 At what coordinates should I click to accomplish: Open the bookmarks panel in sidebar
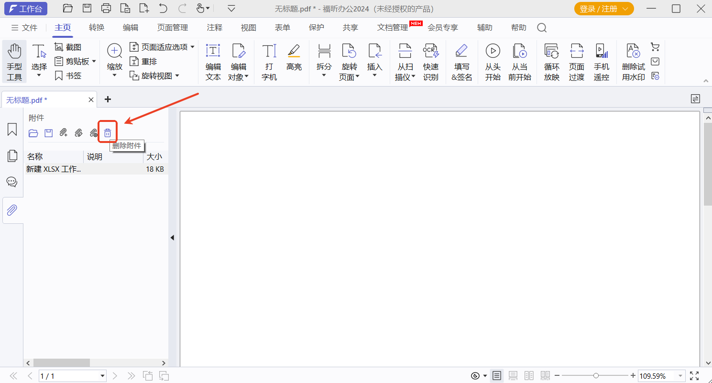click(12, 129)
